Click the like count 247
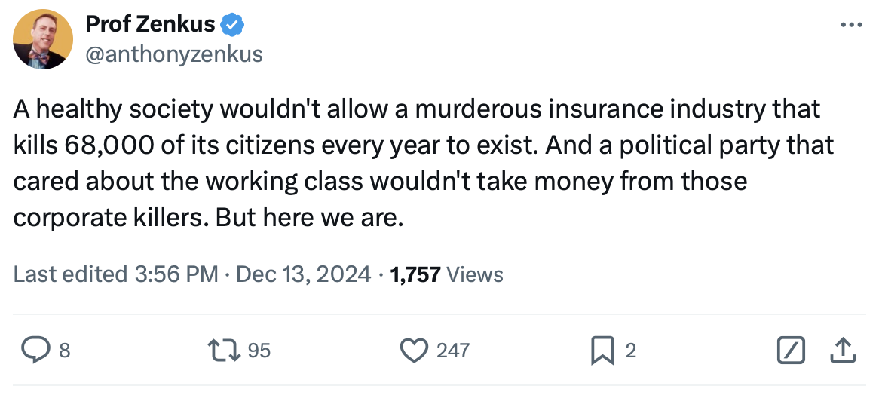This screenshot has height=395, width=882. tap(452, 351)
